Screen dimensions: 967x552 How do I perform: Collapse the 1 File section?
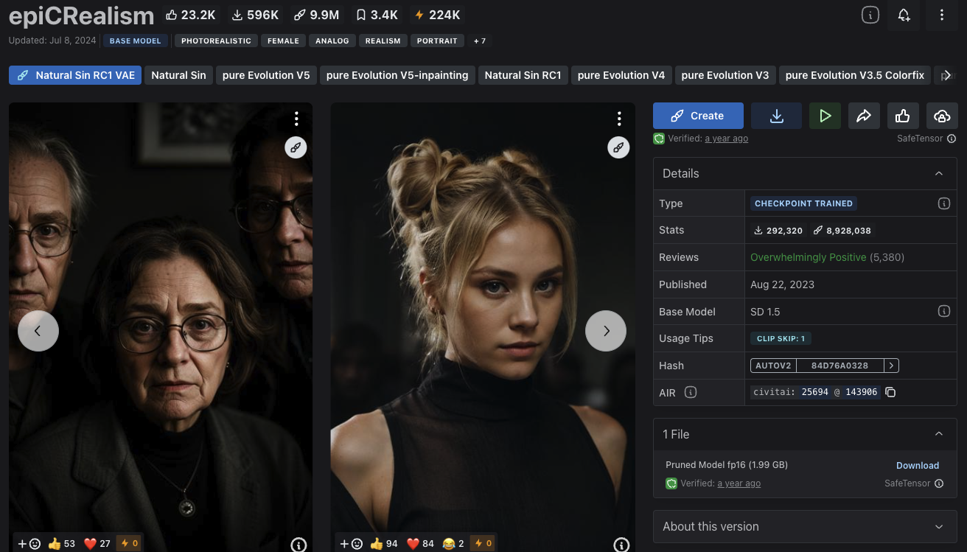point(938,435)
